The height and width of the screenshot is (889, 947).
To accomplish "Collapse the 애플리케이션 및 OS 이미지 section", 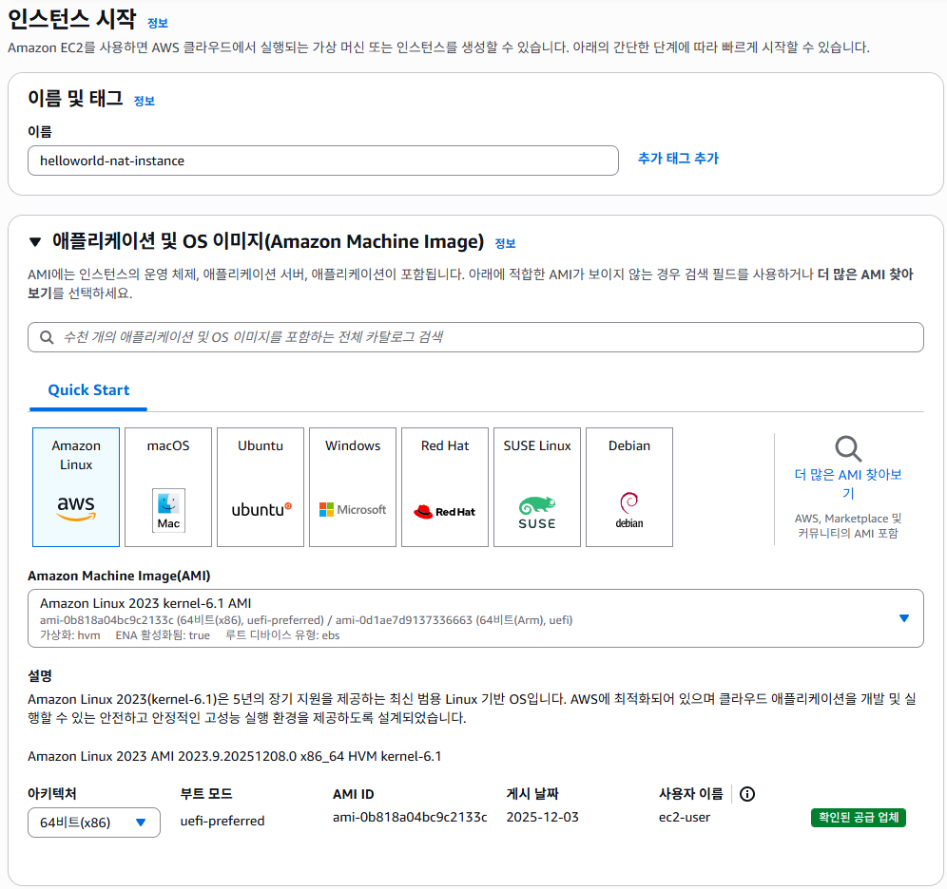I will click(35, 242).
